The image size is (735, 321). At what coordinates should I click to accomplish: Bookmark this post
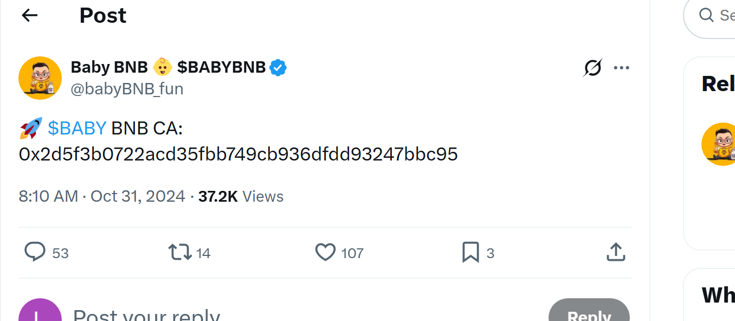(x=471, y=252)
